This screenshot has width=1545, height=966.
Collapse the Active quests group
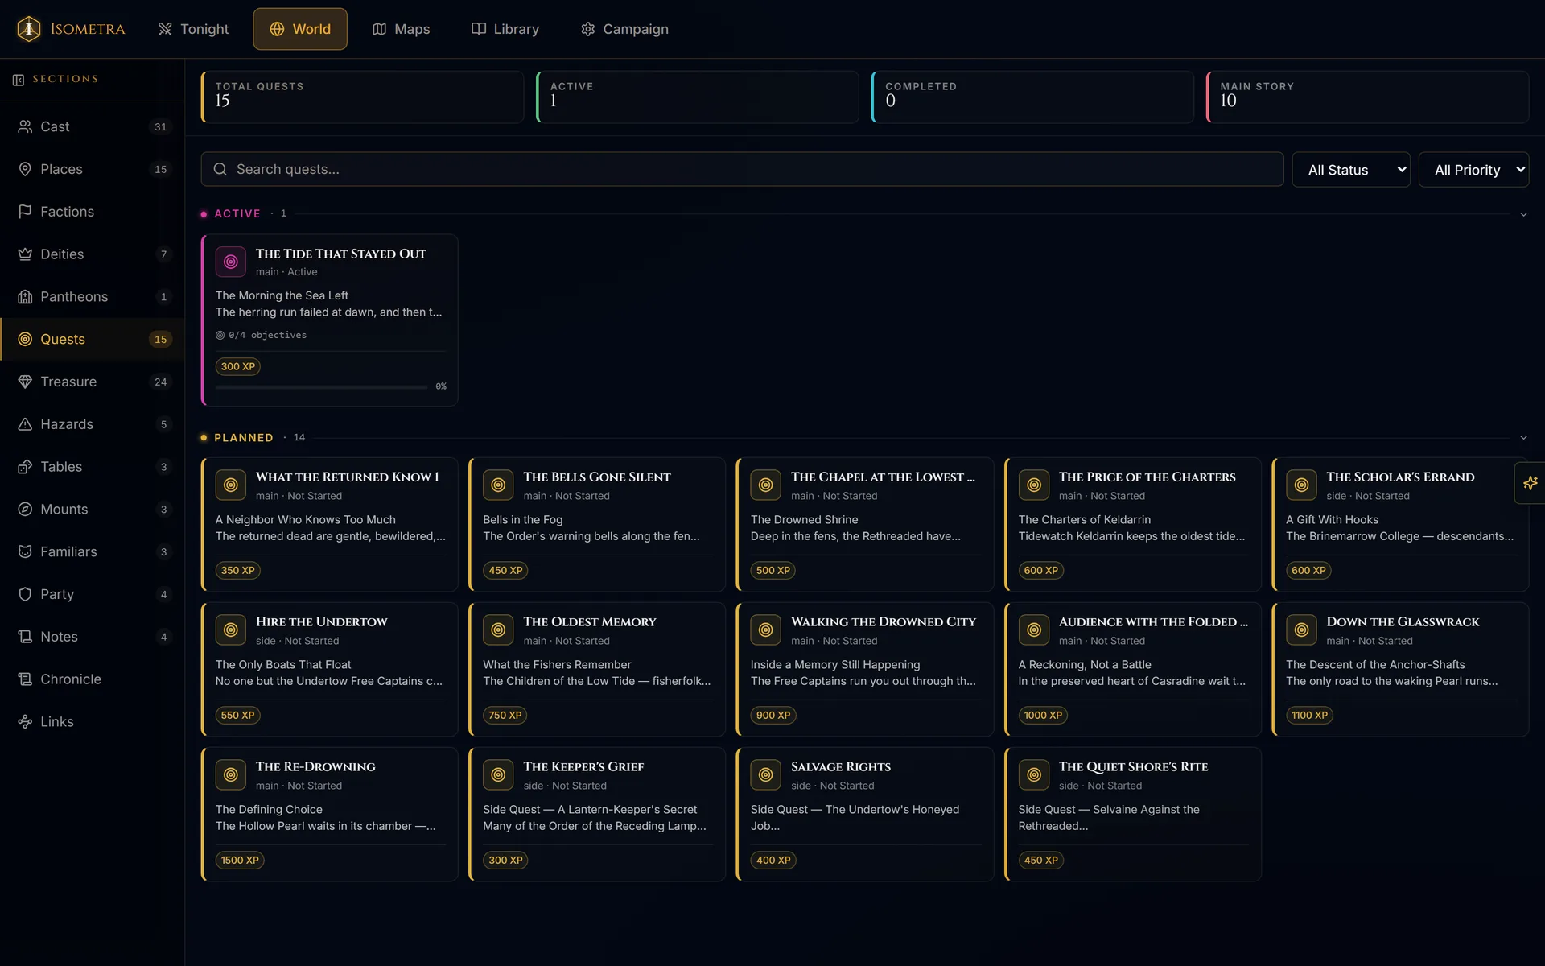(1523, 214)
